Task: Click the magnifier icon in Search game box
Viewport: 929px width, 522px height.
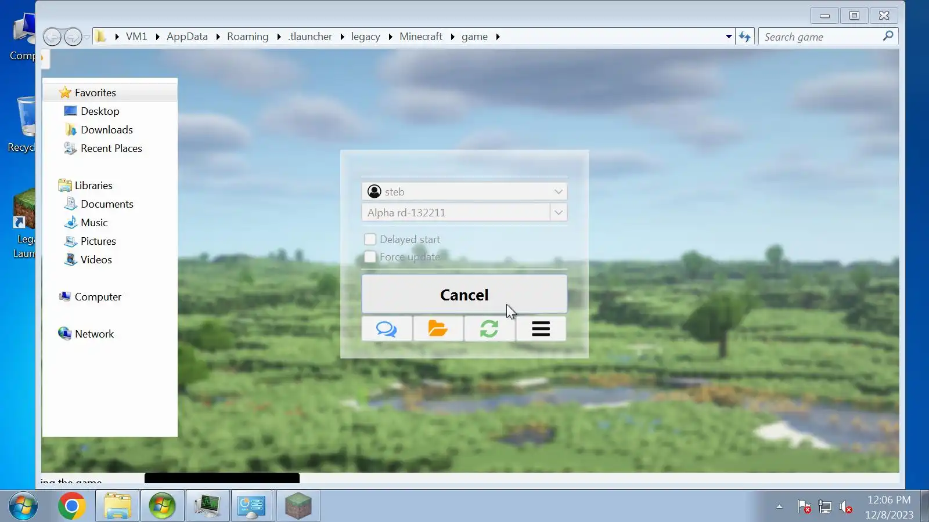Action: coord(888,36)
